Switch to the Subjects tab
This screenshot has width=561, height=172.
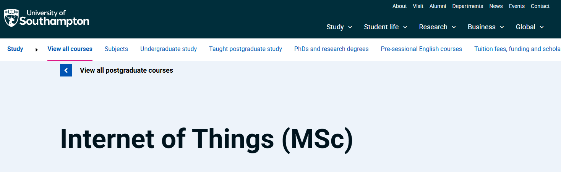[116, 49]
